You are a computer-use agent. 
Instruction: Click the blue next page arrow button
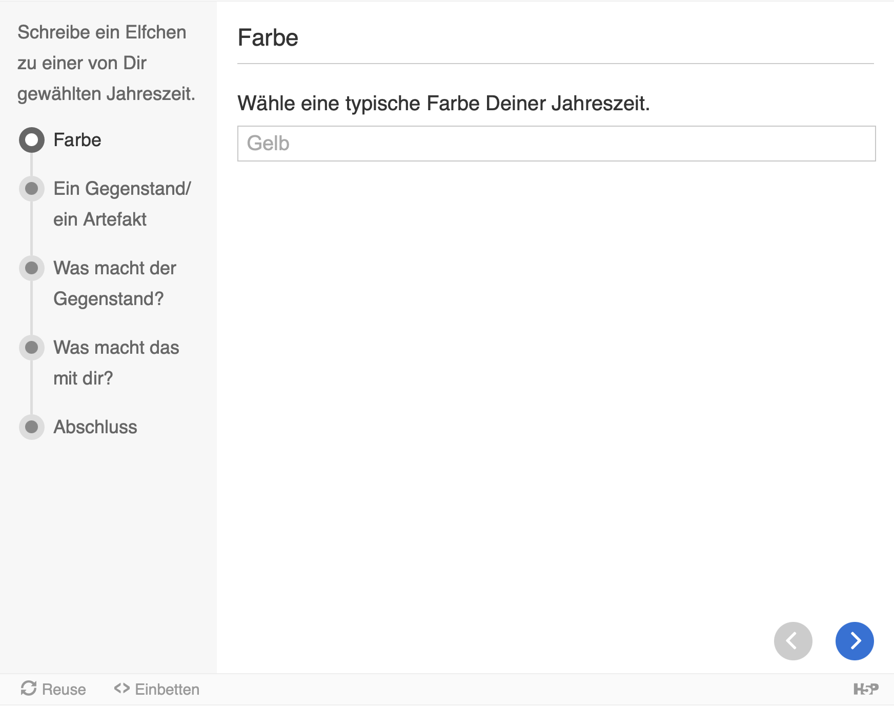coord(855,641)
